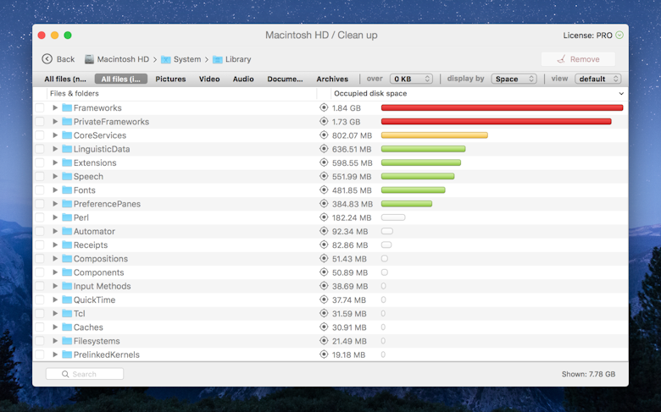Expand the Frameworks folder triangle
Screen dimensions: 661x412
pos(55,107)
